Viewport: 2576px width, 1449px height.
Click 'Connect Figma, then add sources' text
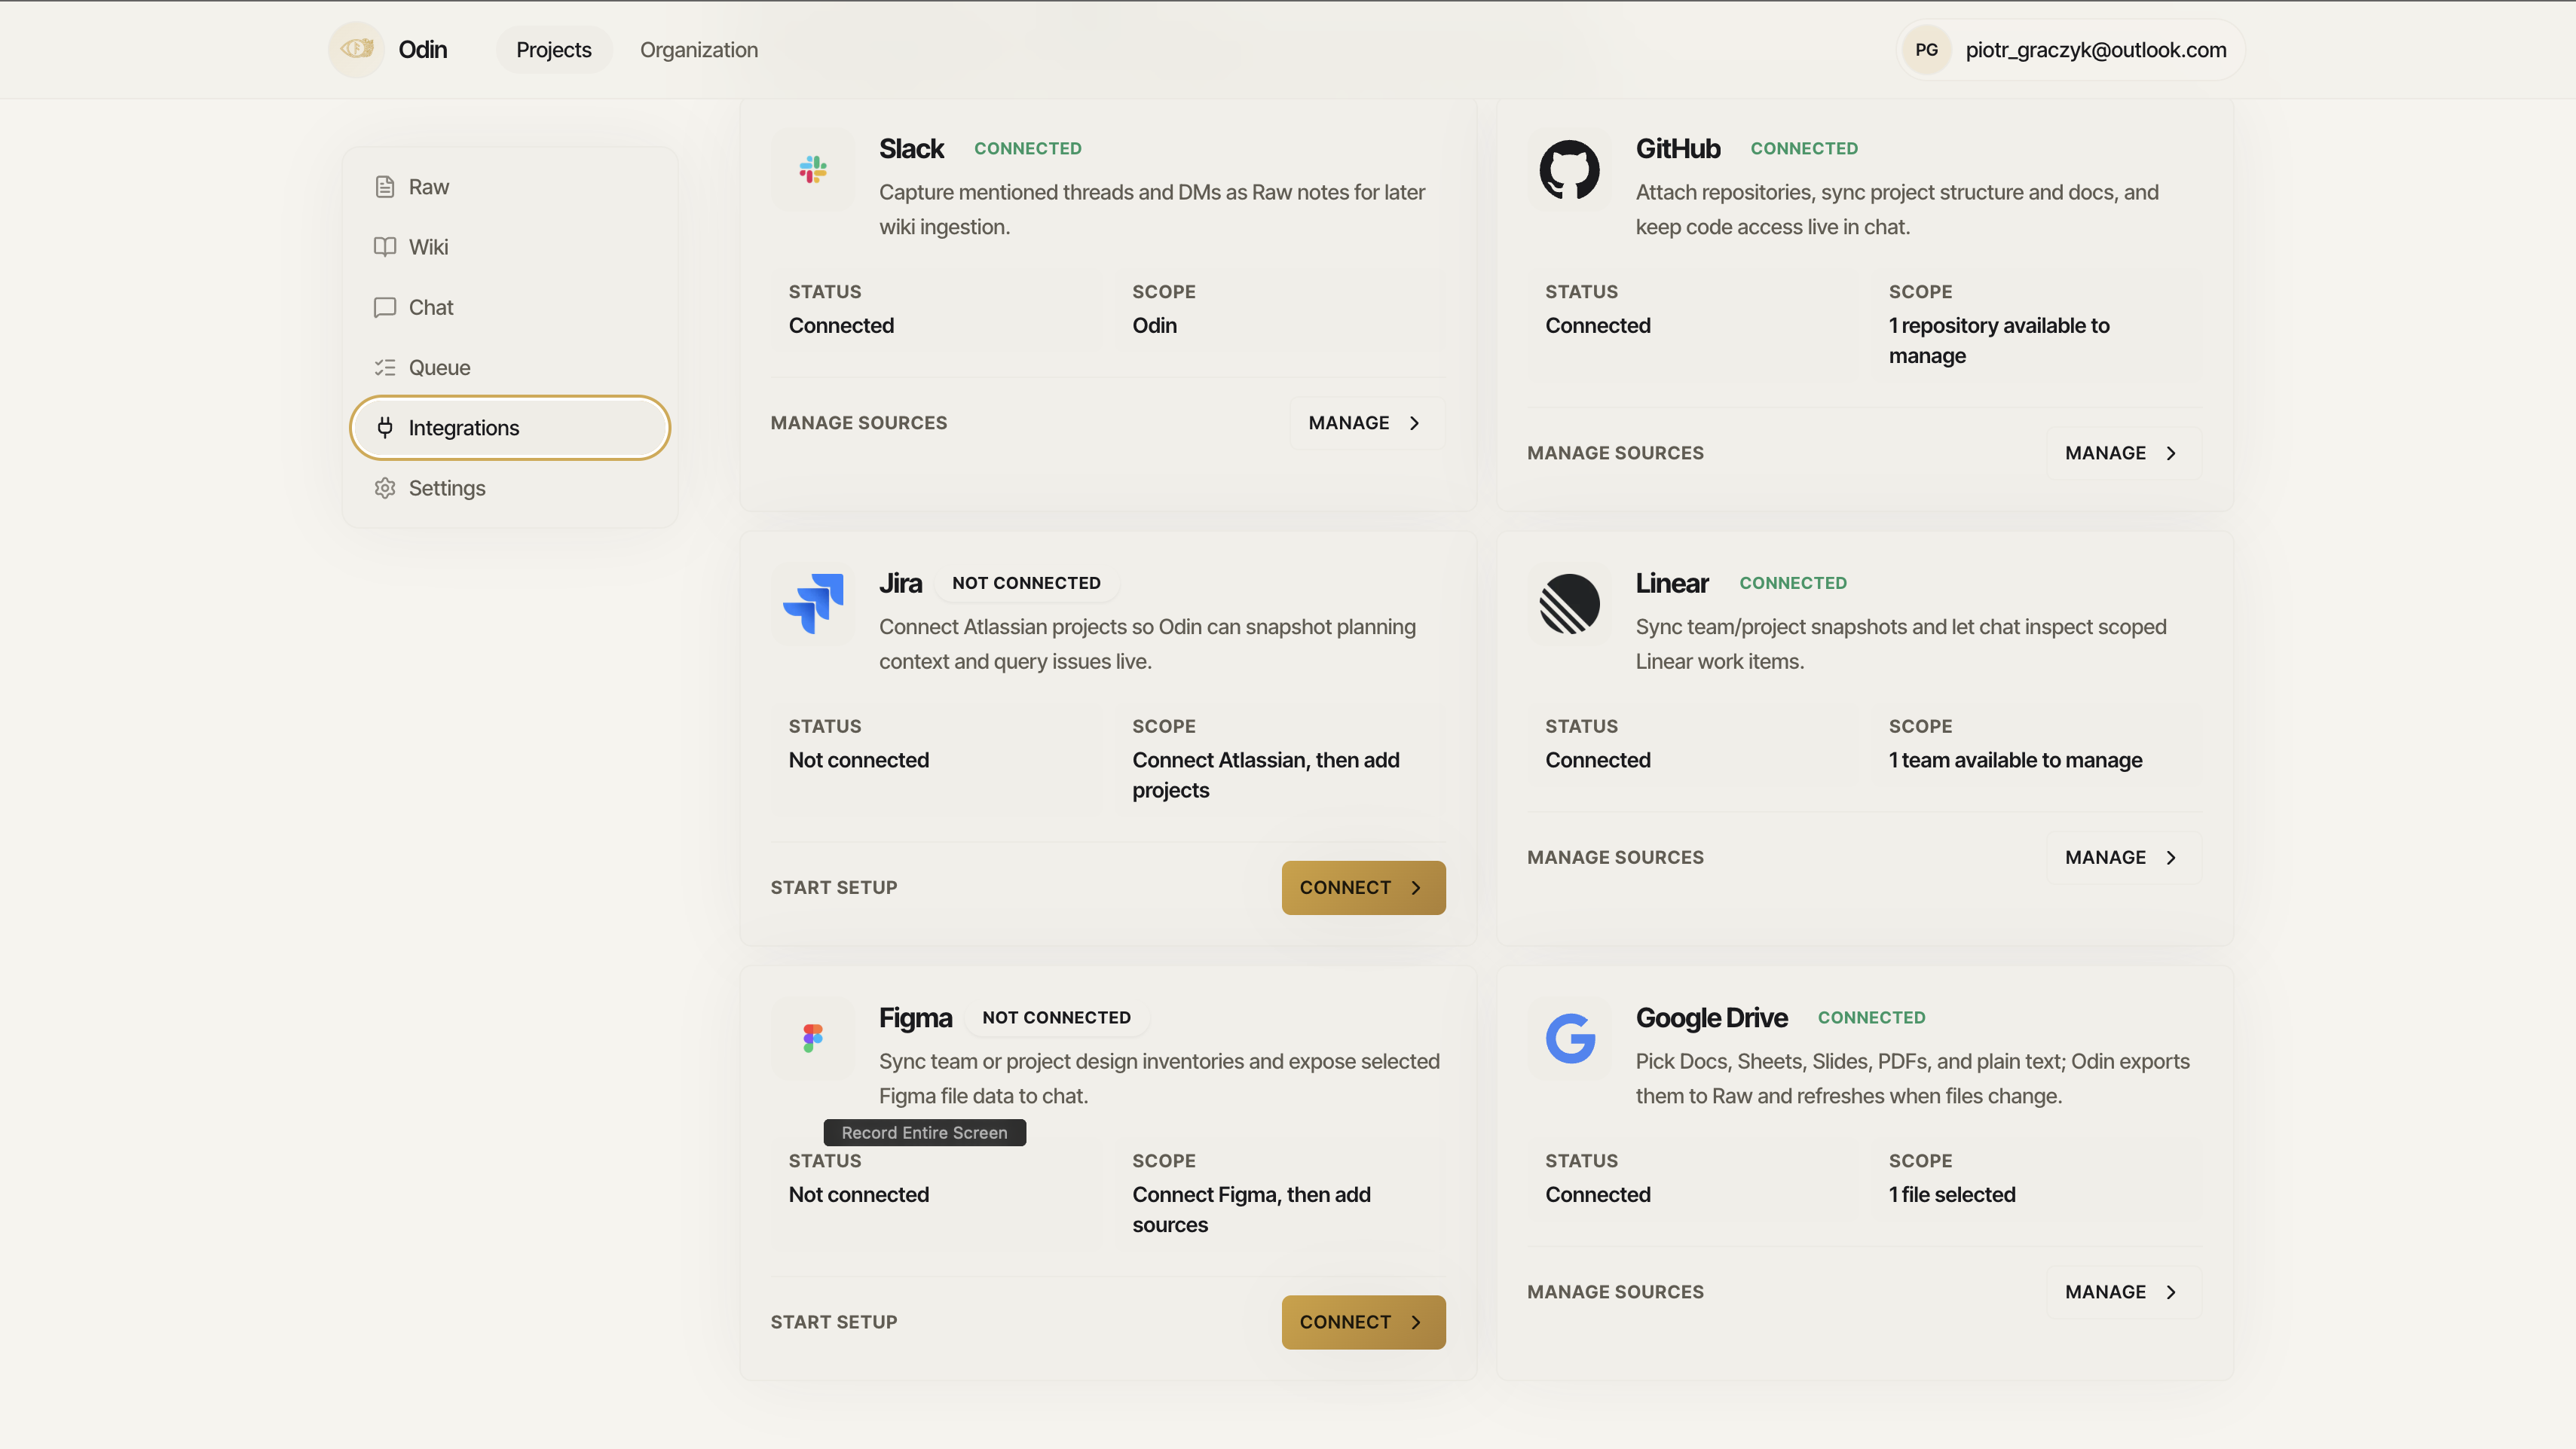(1251, 1210)
